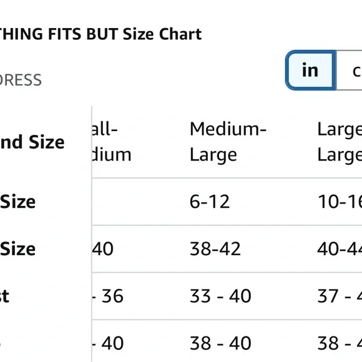Click the Brand Size row label
The image size is (362, 362).
[32, 142]
